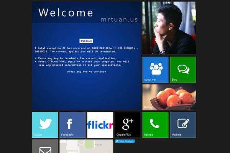The image size is (230, 153).
Task: Open the Mail me tile
Action: [183, 125]
